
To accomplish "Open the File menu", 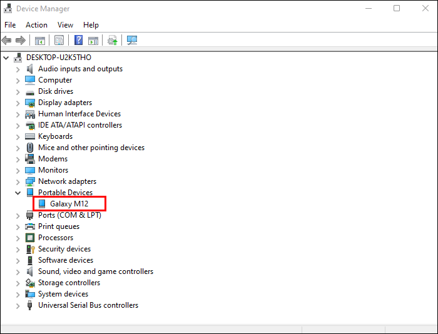I will point(10,25).
